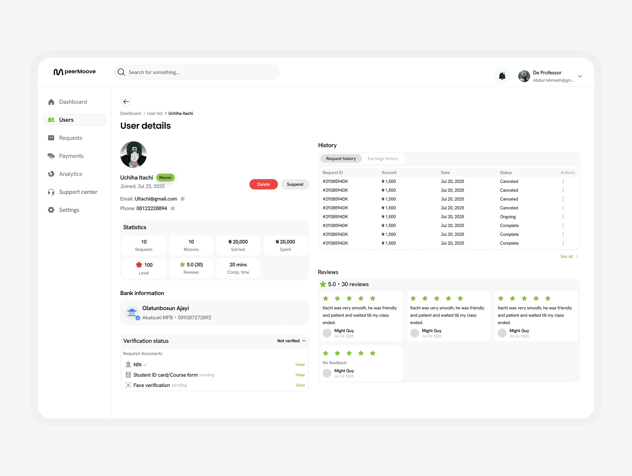The width and height of the screenshot is (632, 476).
Task: Copy the user's phone number
Action: (172, 209)
